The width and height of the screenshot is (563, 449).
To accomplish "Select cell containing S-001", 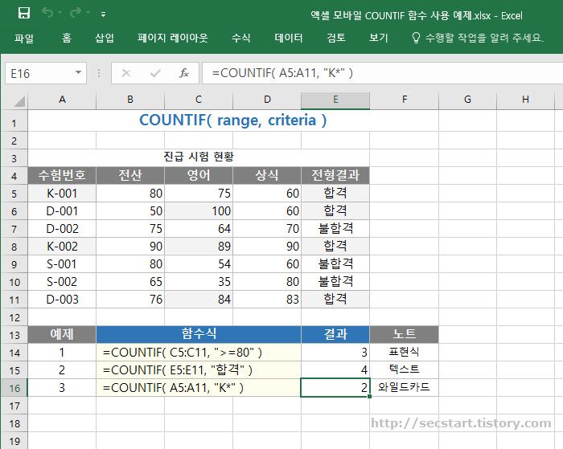I will 62,264.
